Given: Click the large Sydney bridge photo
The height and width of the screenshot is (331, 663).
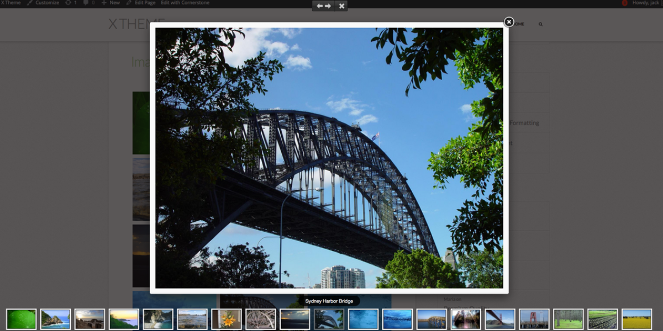Looking at the screenshot, I should coord(329,158).
